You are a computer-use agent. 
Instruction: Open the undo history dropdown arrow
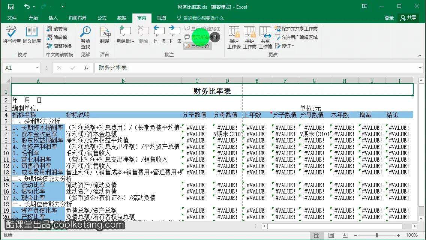pos(34,6)
